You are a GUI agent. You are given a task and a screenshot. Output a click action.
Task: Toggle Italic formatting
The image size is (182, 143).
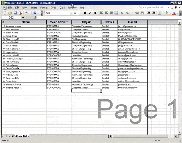90,13
